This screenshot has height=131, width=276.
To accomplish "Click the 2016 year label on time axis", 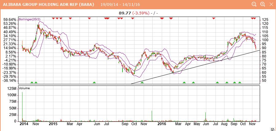I will click(x=162, y=124).
